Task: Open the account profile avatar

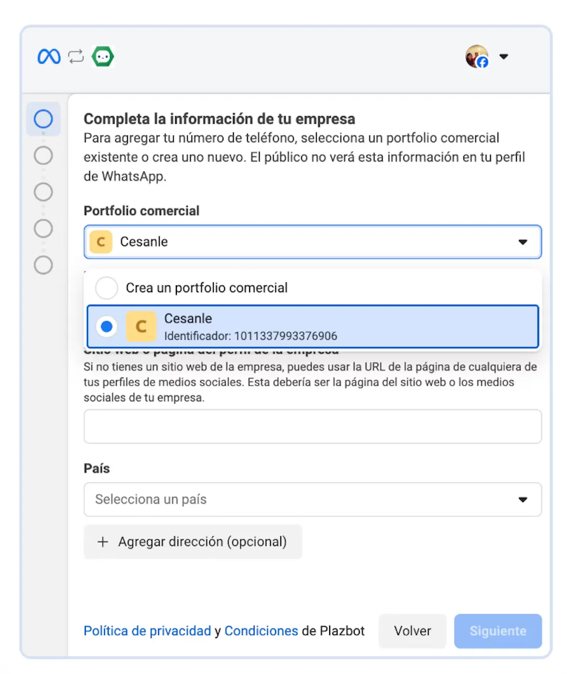Action: pos(476,56)
